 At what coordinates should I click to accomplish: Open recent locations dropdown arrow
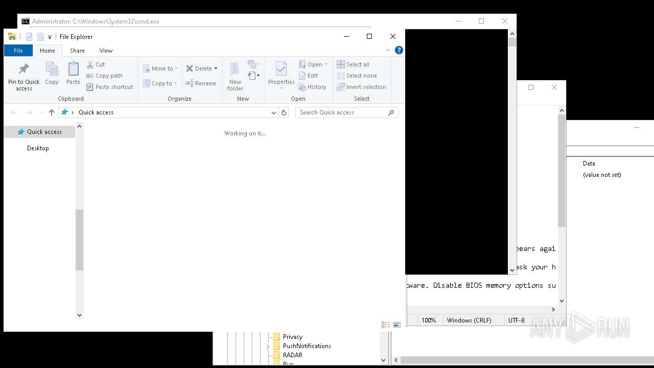tap(41, 112)
